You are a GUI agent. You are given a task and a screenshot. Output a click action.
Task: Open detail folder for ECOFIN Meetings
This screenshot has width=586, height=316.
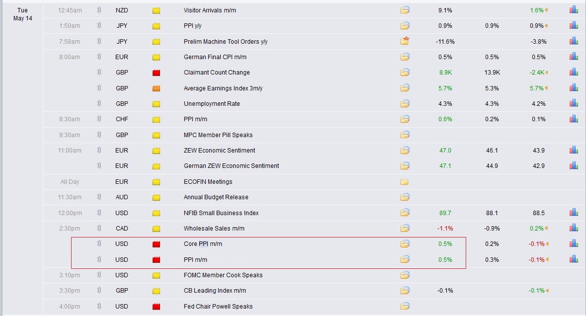pyautogui.click(x=405, y=182)
